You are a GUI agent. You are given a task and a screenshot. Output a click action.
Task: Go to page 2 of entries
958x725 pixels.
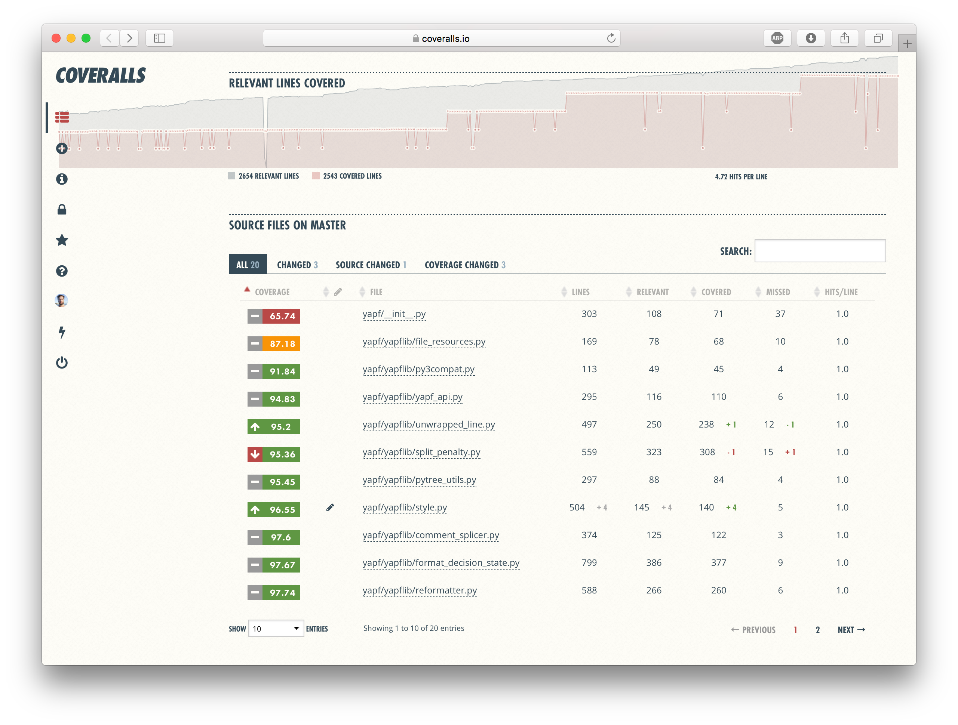point(818,630)
